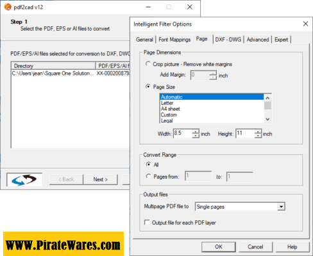Increase the Width value with up arrow
The image size is (313, 256).
pyautogui.click(x=196, y=131)
